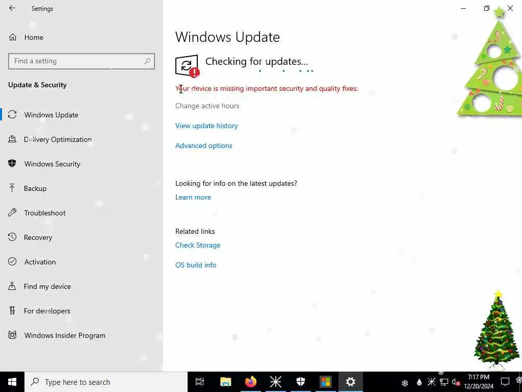Click the Find a setting search box
Image resolution: width=522 pixels, height=392 pixels.
[82, 61]
